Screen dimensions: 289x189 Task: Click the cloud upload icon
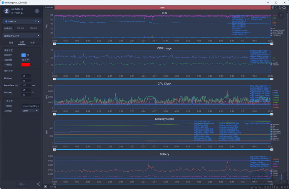coord(284,8)
